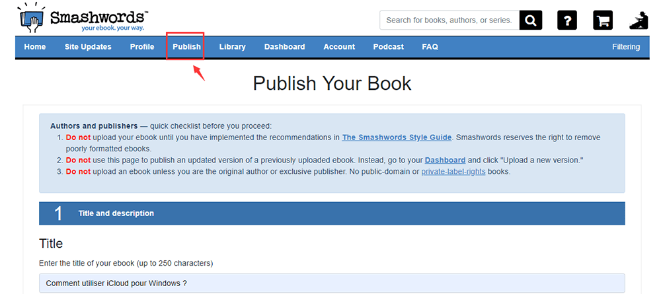Select the Publish menu item
The image size is (661, 294).
coord(186,47)
